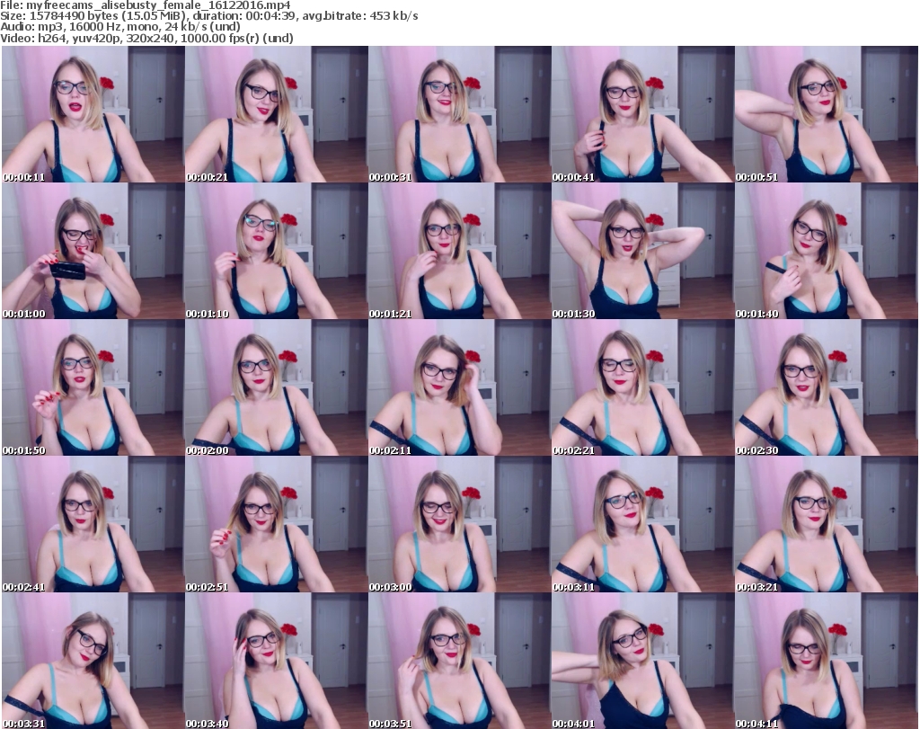This screenshot has height=729, width=920.
Task: Click the frame stamped 00:03:40
Action: (x=277, y=662)
